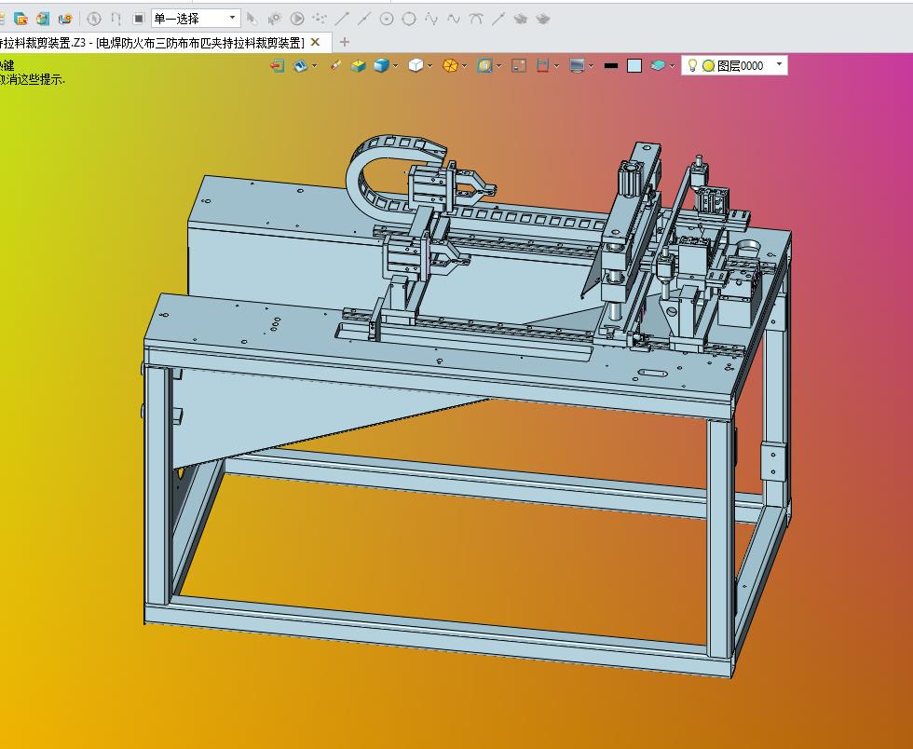This screenshot has width=913, height=749.
Task: Click the eraser-like pencil icon in view toolbar
Action: [335, 66]
